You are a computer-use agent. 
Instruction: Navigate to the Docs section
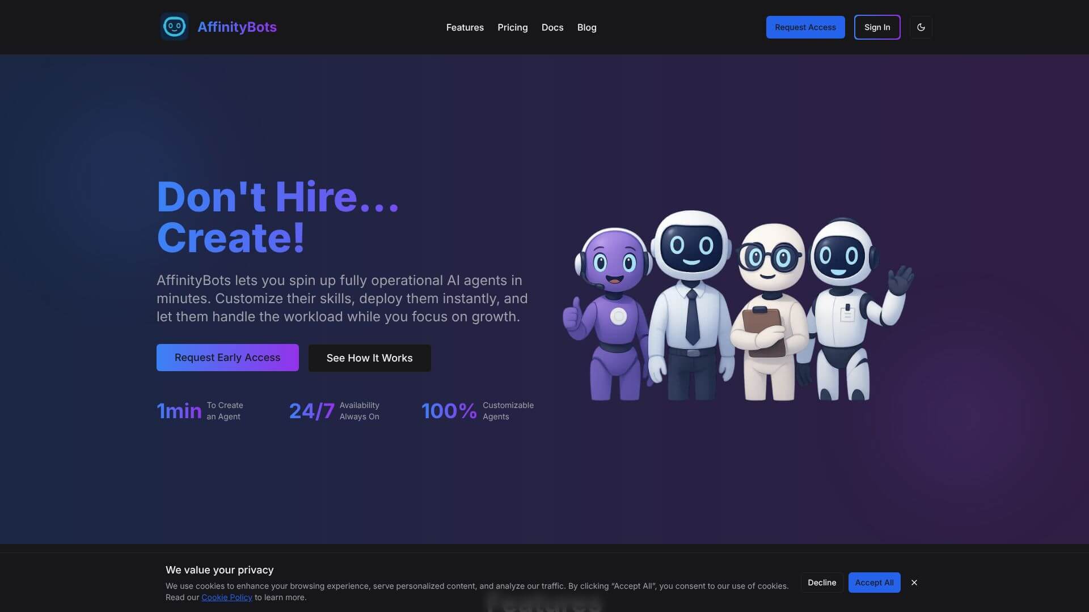[552, 27]
